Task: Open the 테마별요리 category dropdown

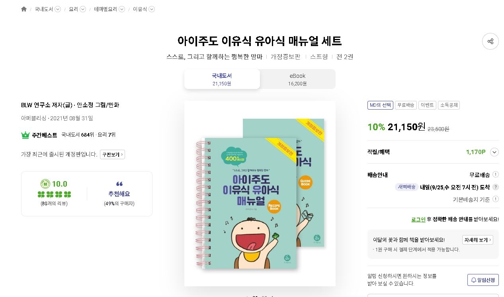Action: tap(122, 9)
